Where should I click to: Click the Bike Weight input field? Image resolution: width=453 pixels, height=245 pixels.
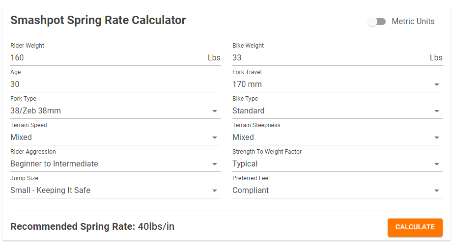(329, 57)
